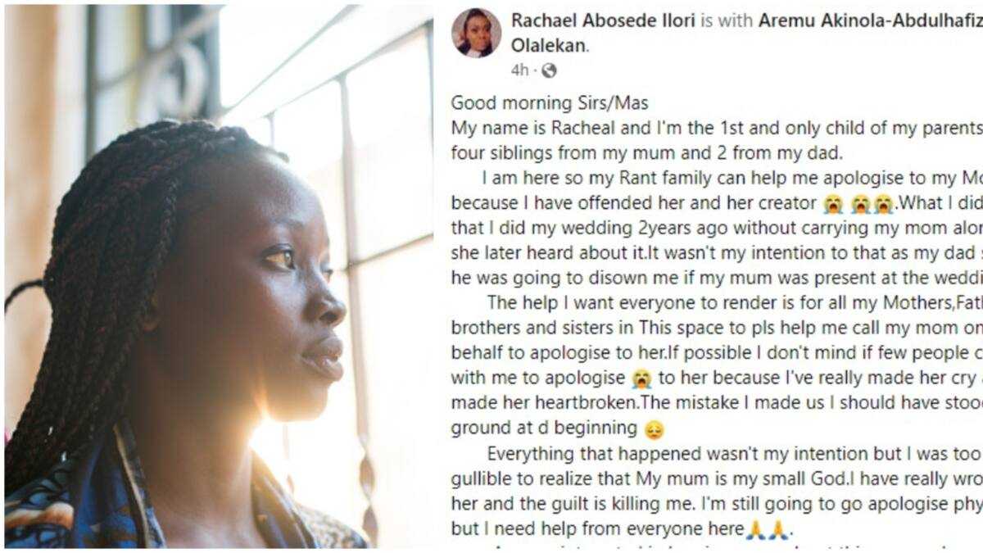
Task: Click the 4h post timestamp
Action: point(519,70)
